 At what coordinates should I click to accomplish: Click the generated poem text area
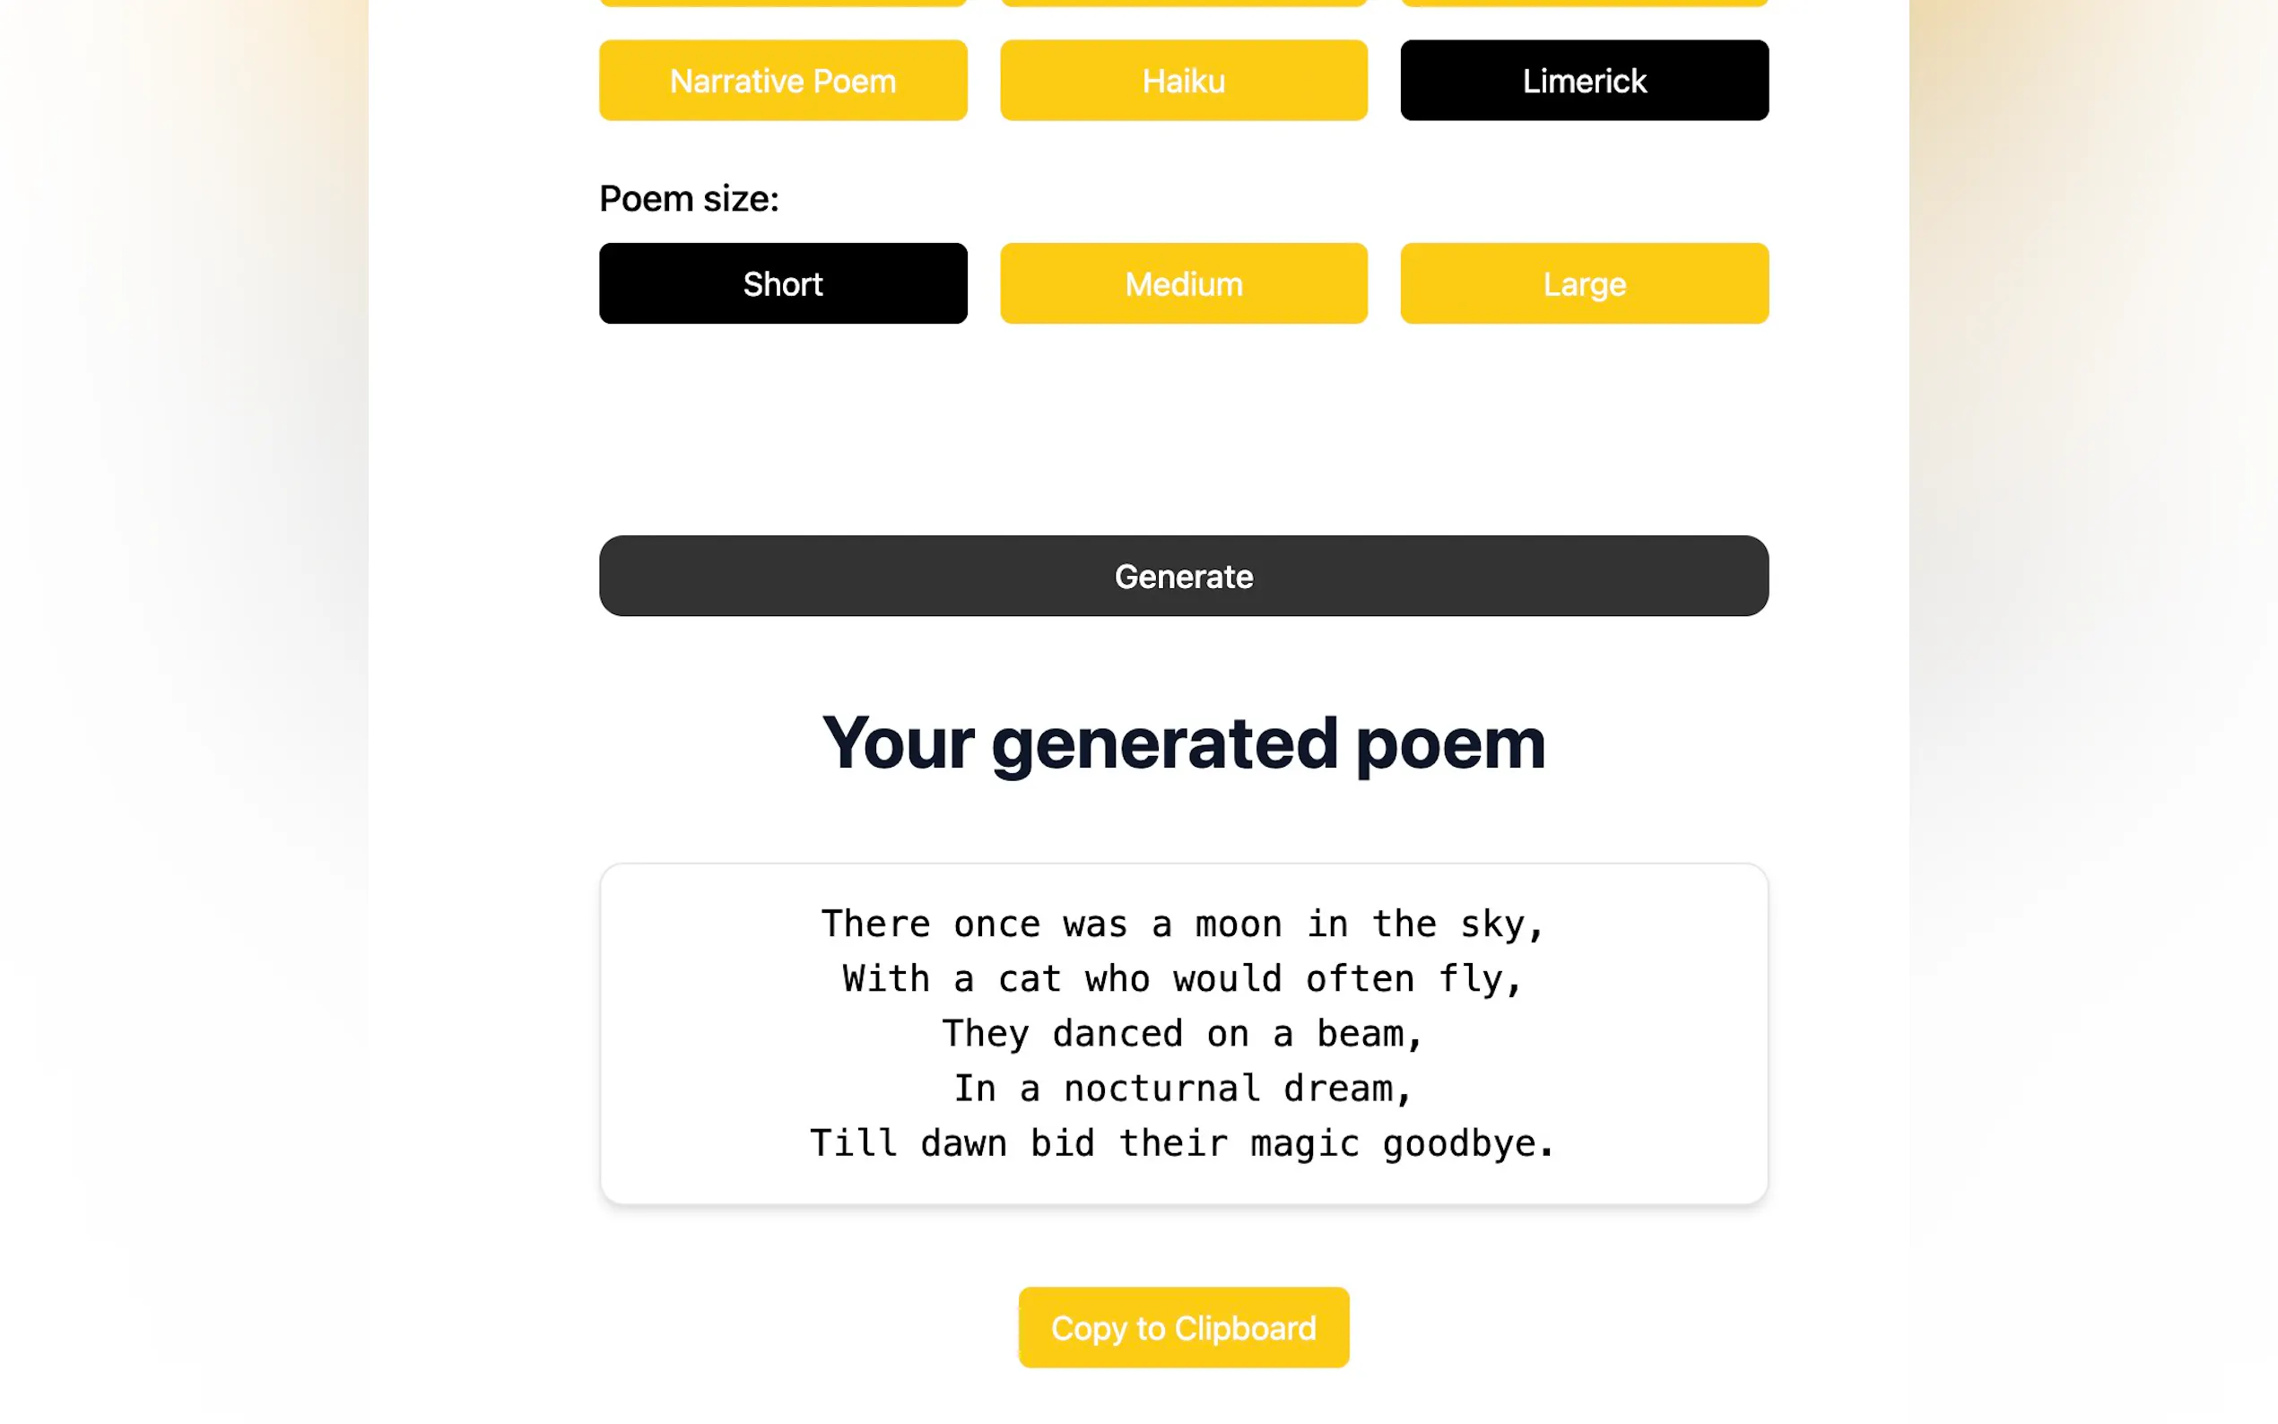click(x=1184, y=1033)
